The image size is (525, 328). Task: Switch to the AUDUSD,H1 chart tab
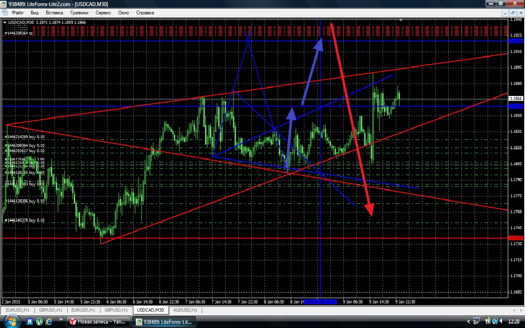(185, 310)
